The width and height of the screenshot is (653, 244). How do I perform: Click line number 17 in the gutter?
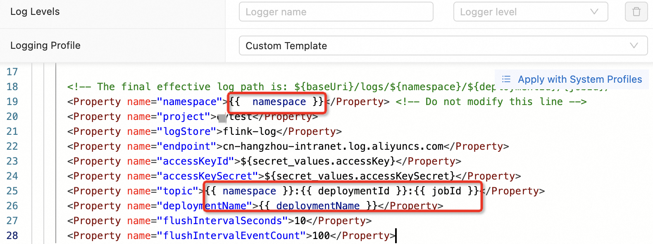12,72
